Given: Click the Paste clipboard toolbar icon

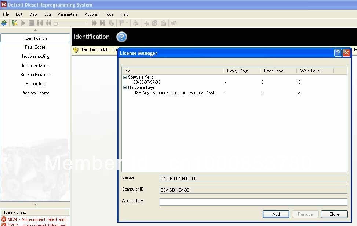Looking at the screenshot, I should coord(163,23).
